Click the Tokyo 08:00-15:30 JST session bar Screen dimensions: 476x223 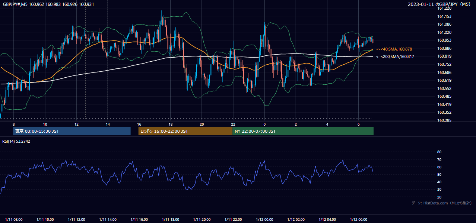tap(72, 131)
